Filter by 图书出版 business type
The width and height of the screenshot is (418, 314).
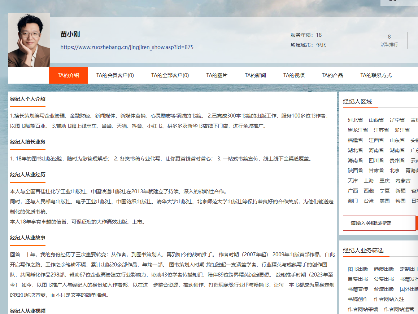tap(358, 269)
